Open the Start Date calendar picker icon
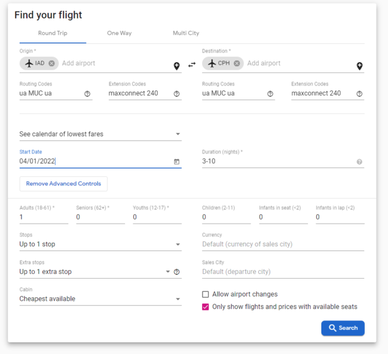 177,162
